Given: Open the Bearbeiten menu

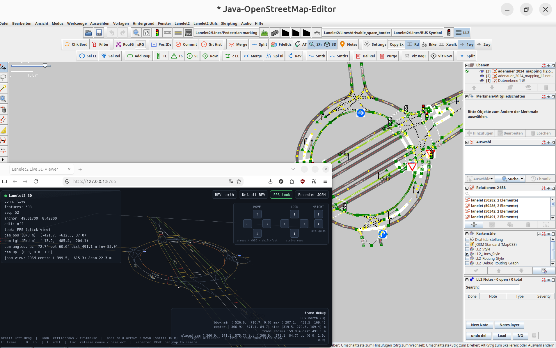Looking at the screenshot, I should pyautogui.click(x=22, y=24).
